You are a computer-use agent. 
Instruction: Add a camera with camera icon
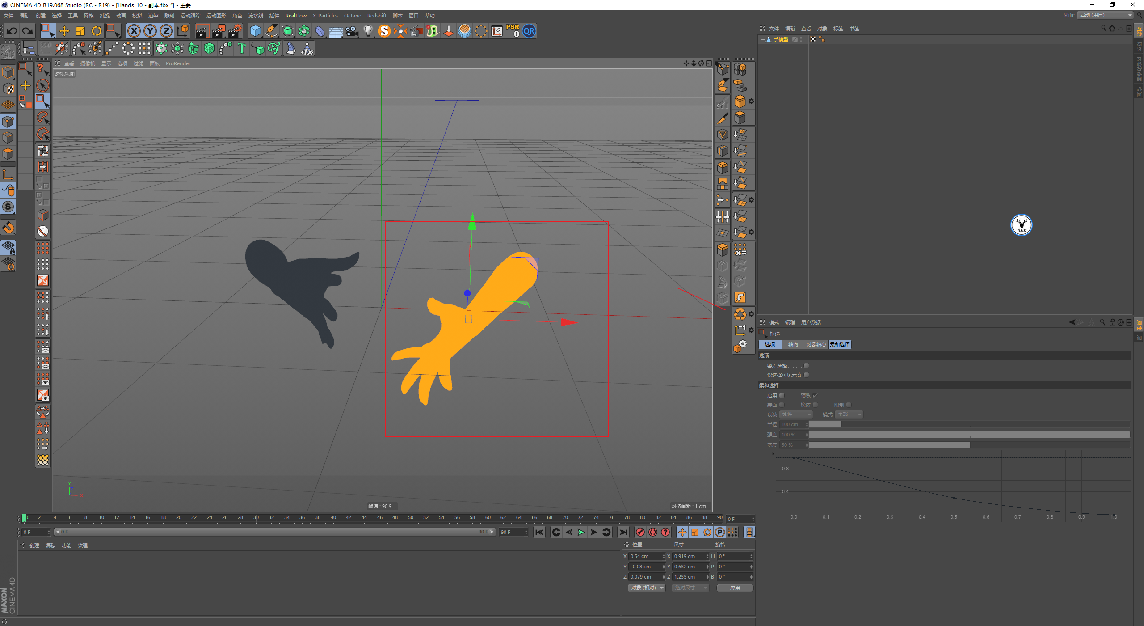click(352, 31)
